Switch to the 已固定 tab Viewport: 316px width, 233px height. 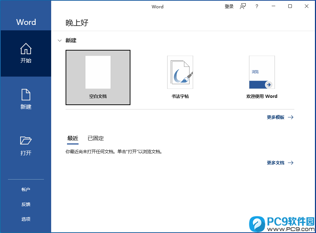[96, 138]
